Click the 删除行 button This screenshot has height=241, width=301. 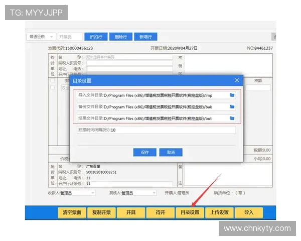[x=121, y=37]
